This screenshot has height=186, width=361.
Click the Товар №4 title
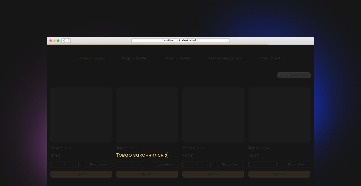point(259,148)
